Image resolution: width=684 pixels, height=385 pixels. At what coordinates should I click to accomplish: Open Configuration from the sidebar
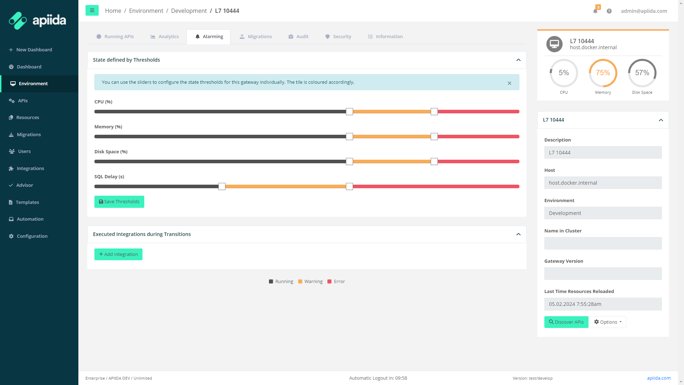[x=32, y=236]
